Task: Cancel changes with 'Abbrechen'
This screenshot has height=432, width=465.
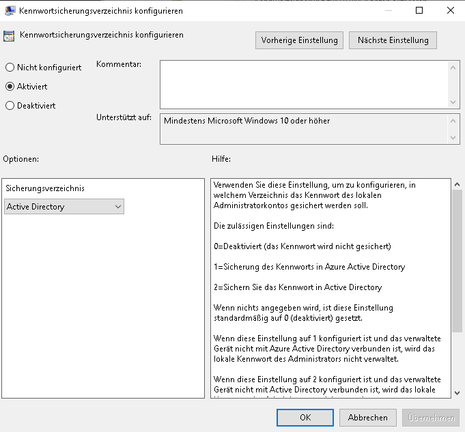Action: pos(367,418)
